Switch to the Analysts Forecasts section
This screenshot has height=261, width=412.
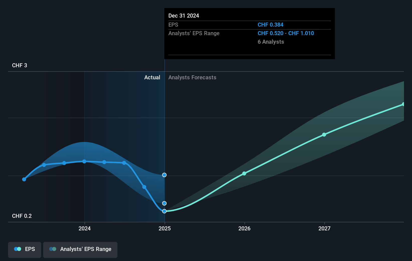pyautogui.click(x=192, y=77)
